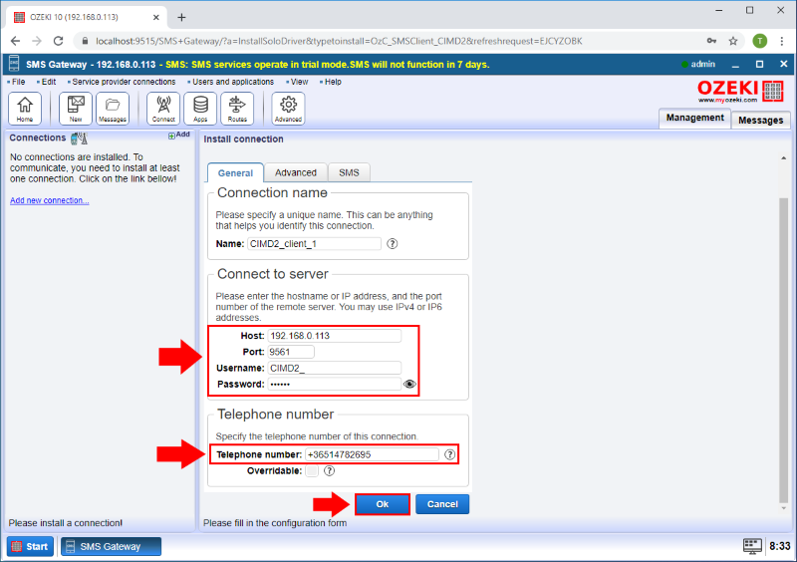Click the help icon beside Telephone number
This screenshot has width=797, height=562.
(x=450, y=454)
